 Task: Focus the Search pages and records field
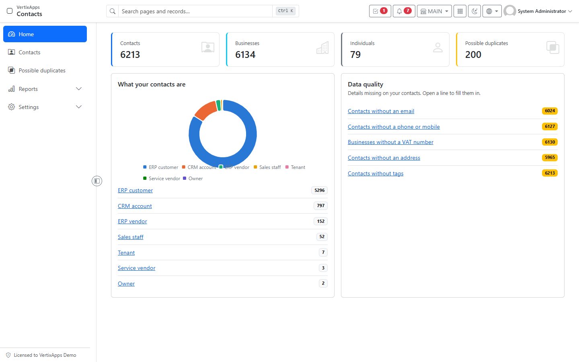tap(196, 11)
